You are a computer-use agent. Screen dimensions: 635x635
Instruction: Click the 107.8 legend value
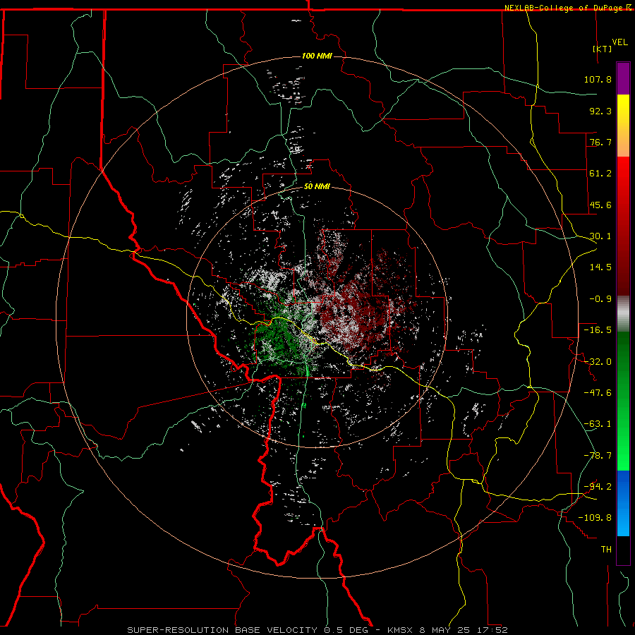point(598,79)
